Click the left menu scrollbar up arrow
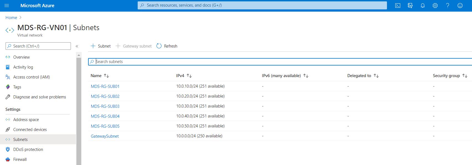Screen dimensions: 472x165 79,55
